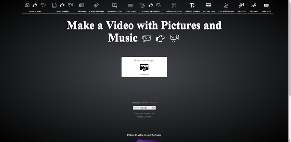
Task: Select the Trim Audio icon
Action: click(254, 5)
